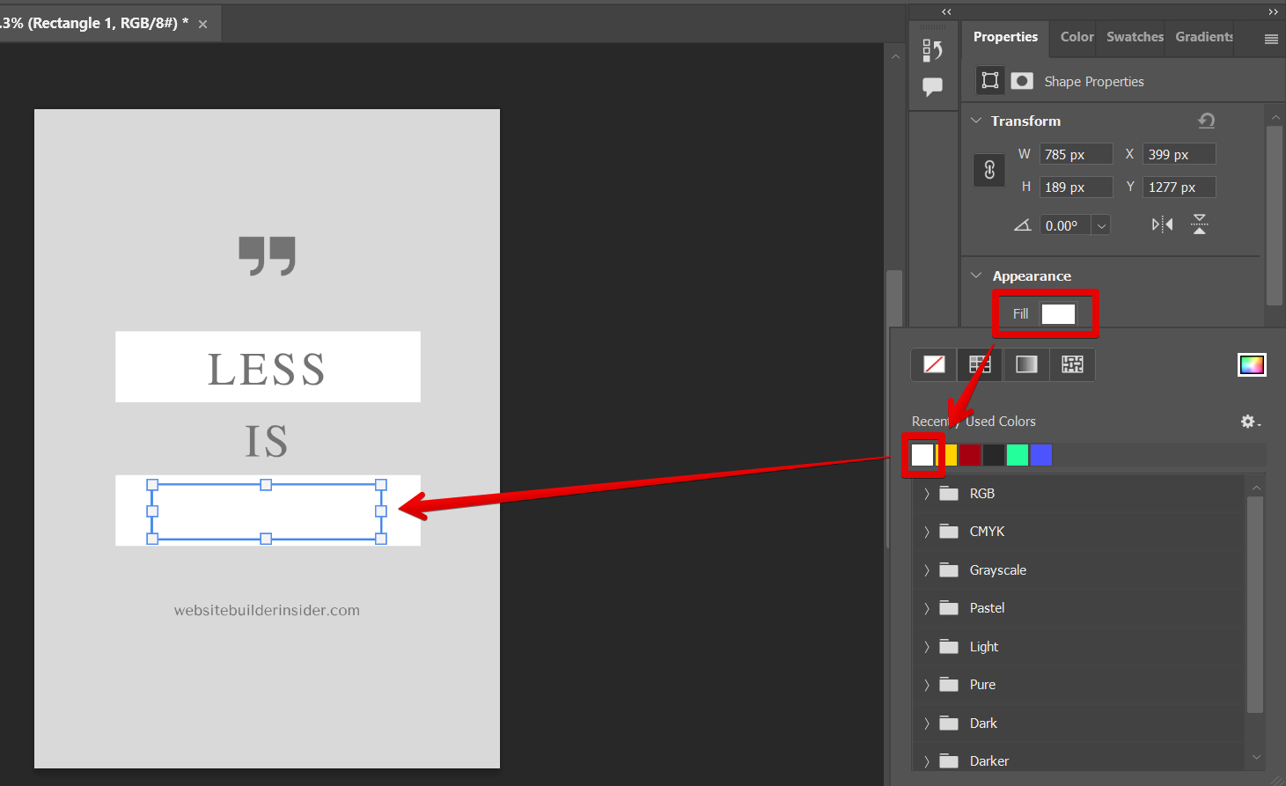Toggle the link between width and height
Image resolution: width=1286 pixels, height=786 pixels.
click(988, 170)
